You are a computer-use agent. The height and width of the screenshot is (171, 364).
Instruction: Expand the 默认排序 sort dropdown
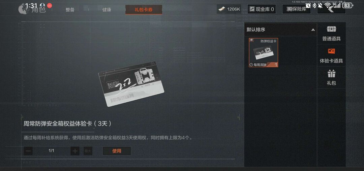click(x=281, y=30)
